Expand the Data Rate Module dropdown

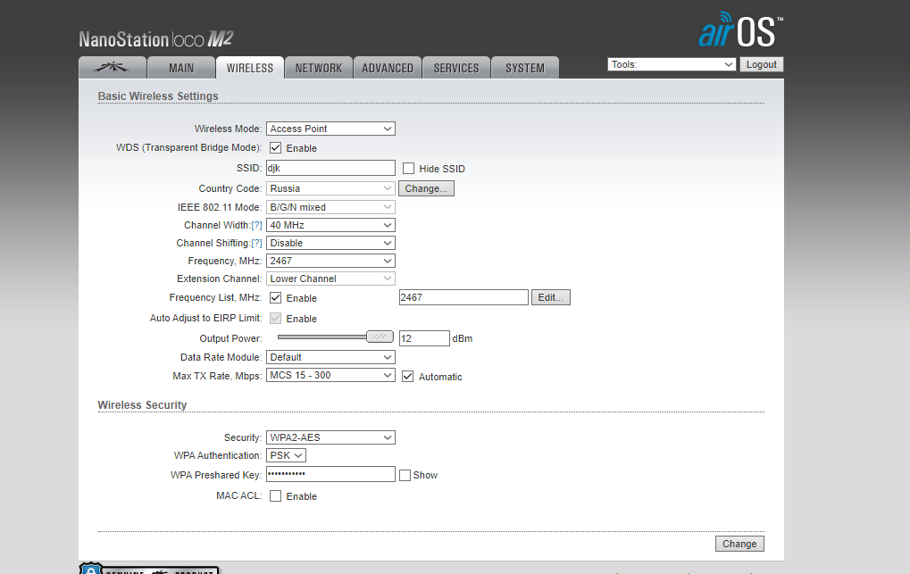click(x=330, y=357)
